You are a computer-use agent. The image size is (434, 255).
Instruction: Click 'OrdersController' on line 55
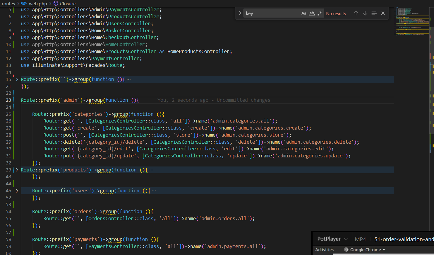pyautogui.click(x=111, y=219)
